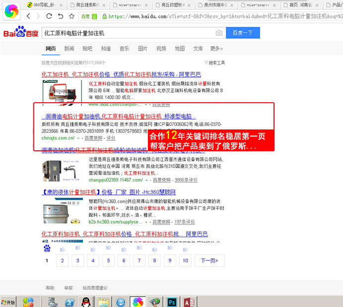The image size is (343, 307).
Task: Click the green padlock security icon
Action: coord(105,16)
